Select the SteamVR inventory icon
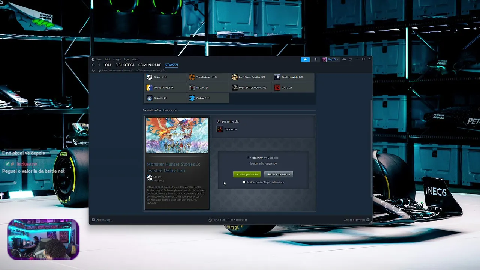This screenshot has width=480, height=270. (x=149, y=98)
